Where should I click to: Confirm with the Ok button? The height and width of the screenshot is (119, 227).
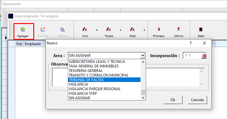pos(173,100)
